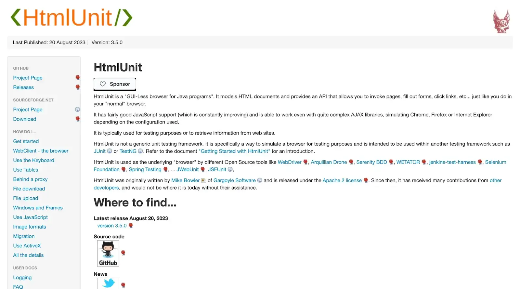Click mail icon after Mike Bowler
This screenshot has height=289, width=520.
(203, 180)
